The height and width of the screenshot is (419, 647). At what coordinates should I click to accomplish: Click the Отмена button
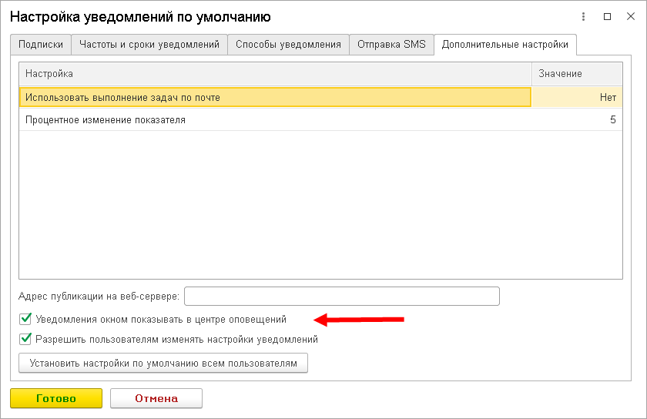pos(156,398)
